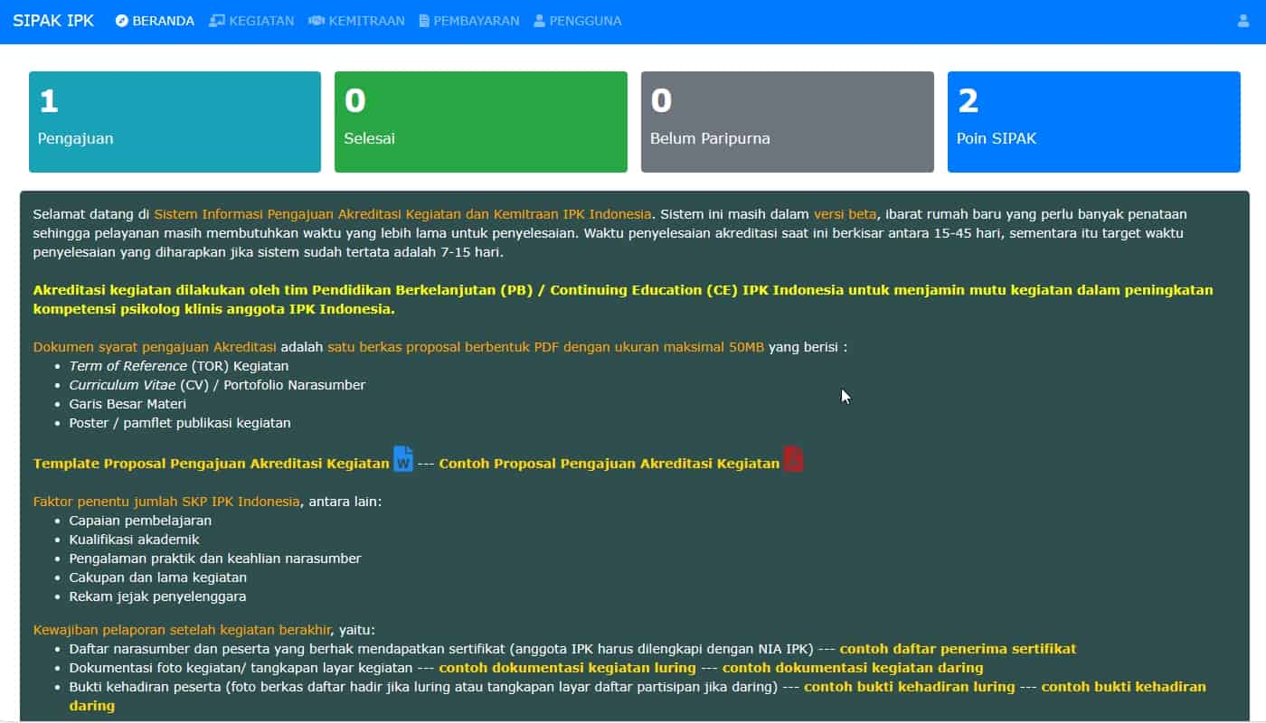Open the KEMITRAAN menu

(x=356, y=21)
